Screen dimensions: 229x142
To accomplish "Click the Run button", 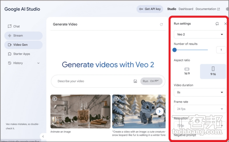I will click(151, 81).
